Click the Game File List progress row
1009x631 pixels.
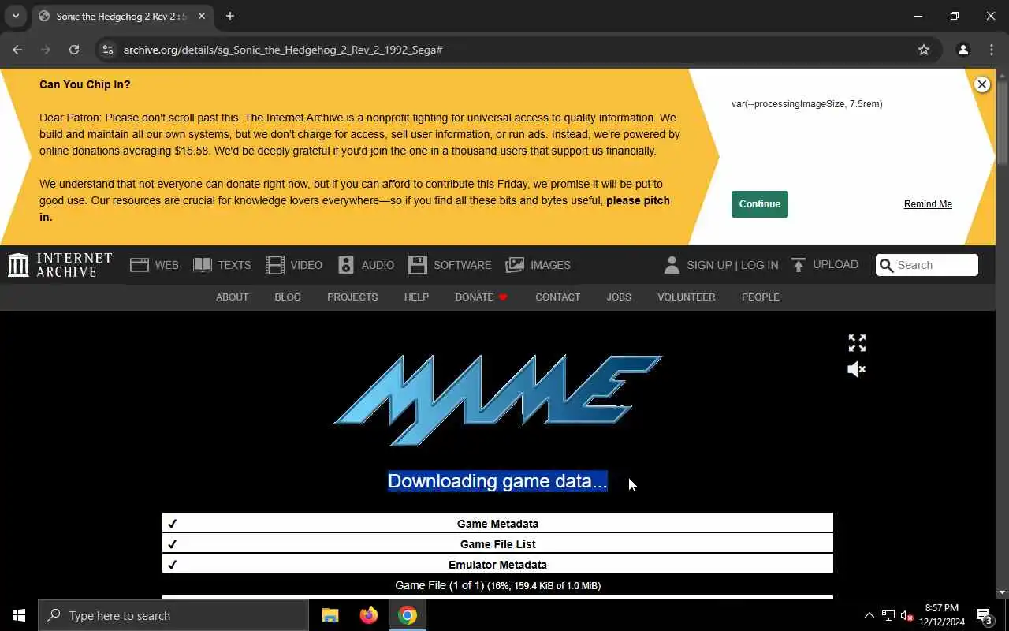(x=497, y=544)
